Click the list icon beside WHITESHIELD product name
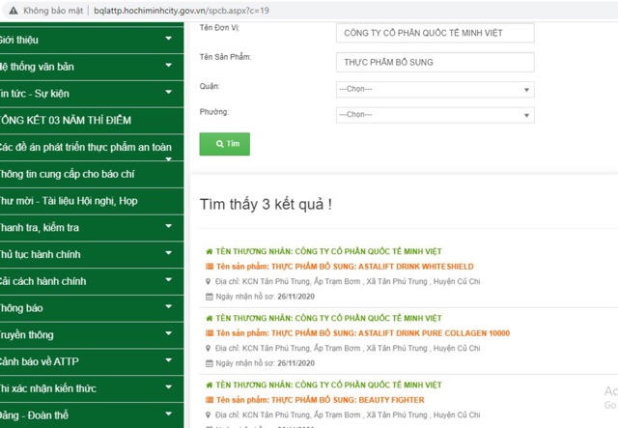This screenshot has height=428, width=618. point(210,267)
